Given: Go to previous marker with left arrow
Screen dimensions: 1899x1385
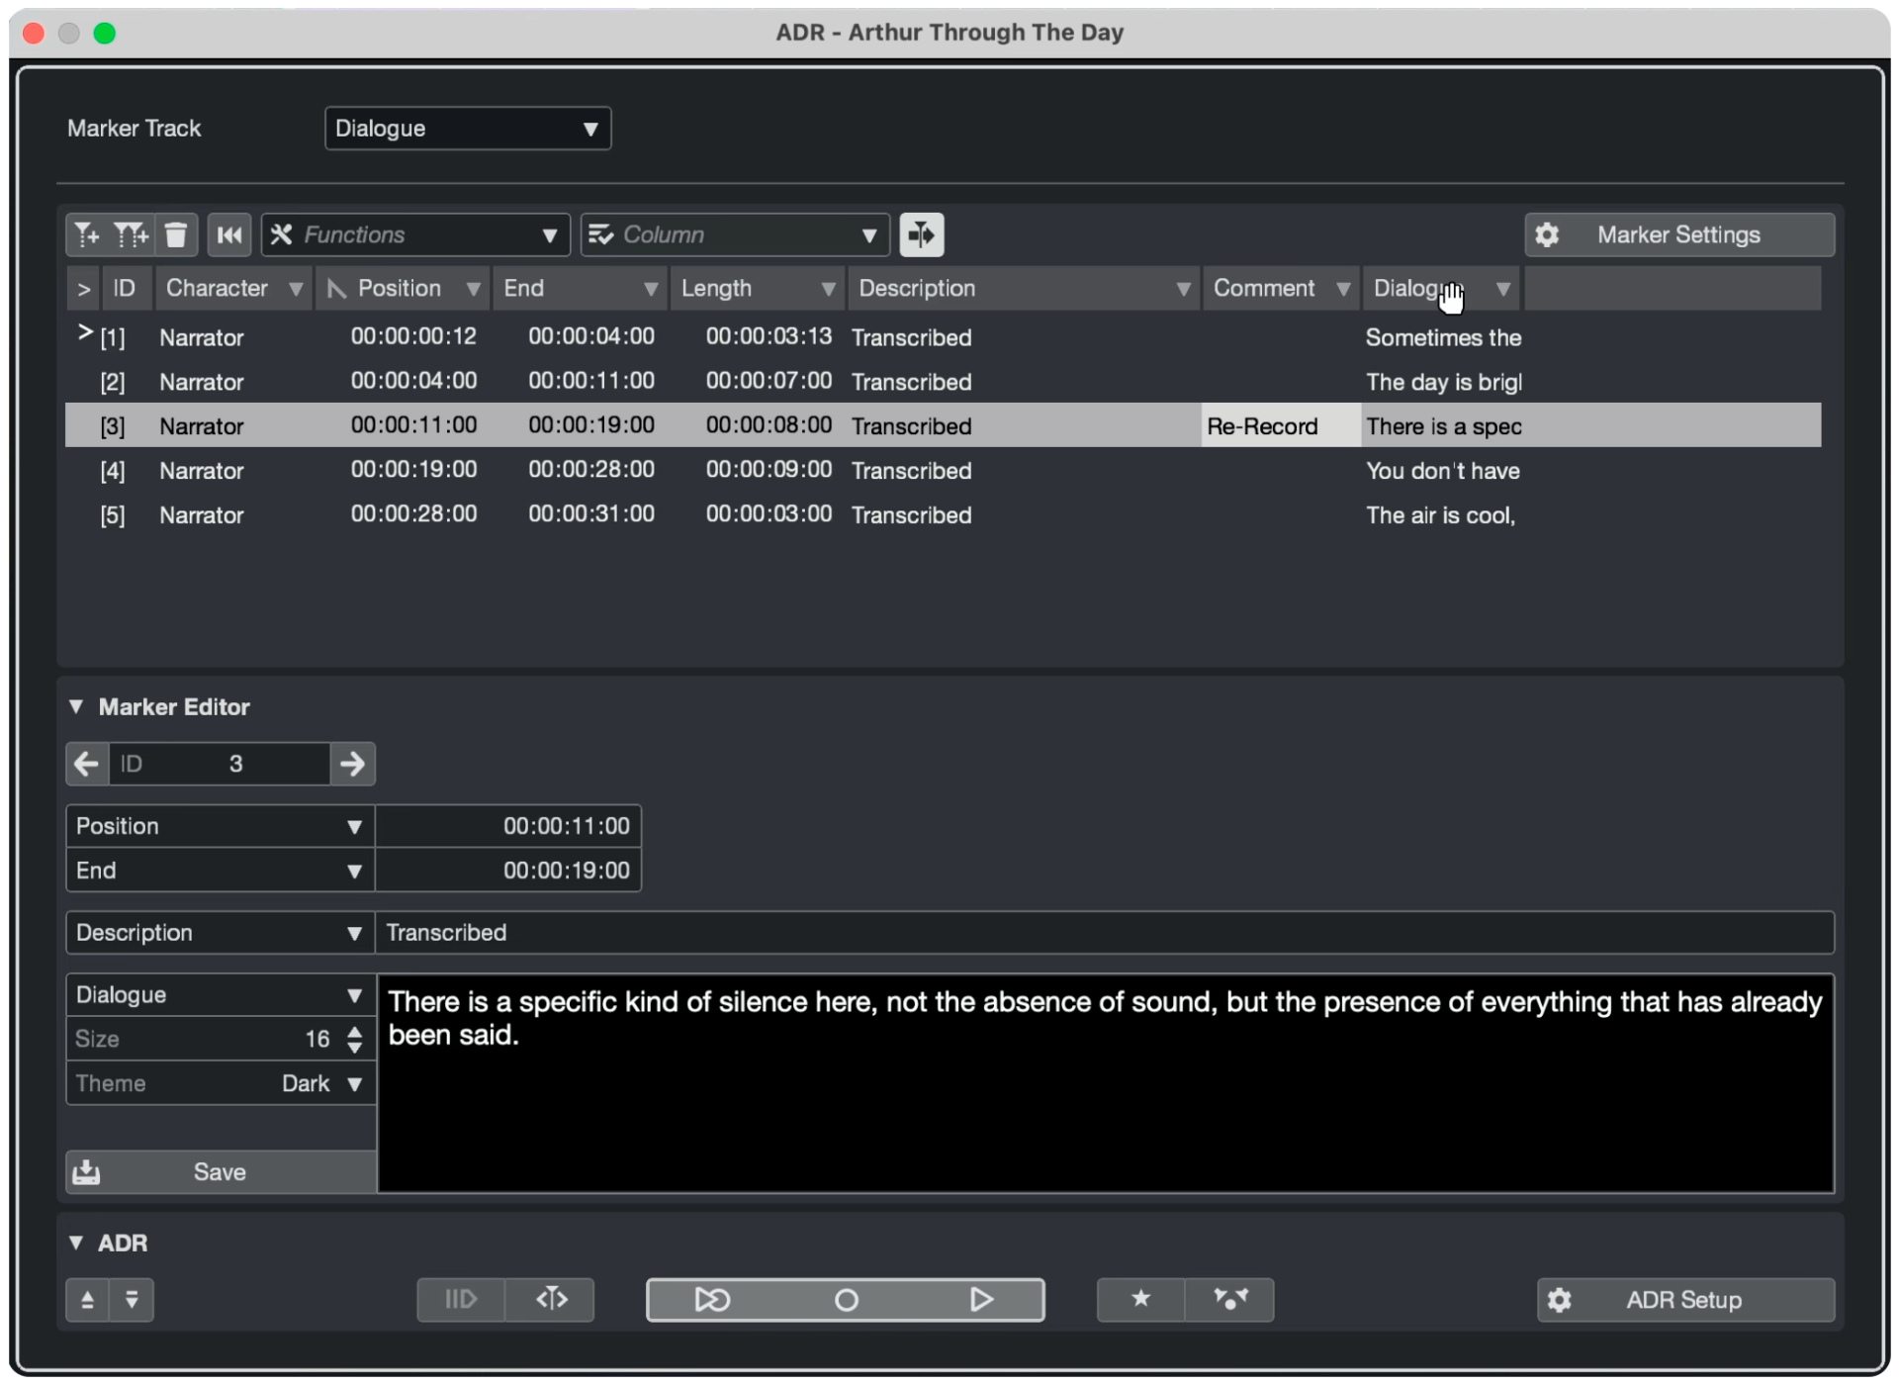Looking at the screenshot, I should point(87,764).
